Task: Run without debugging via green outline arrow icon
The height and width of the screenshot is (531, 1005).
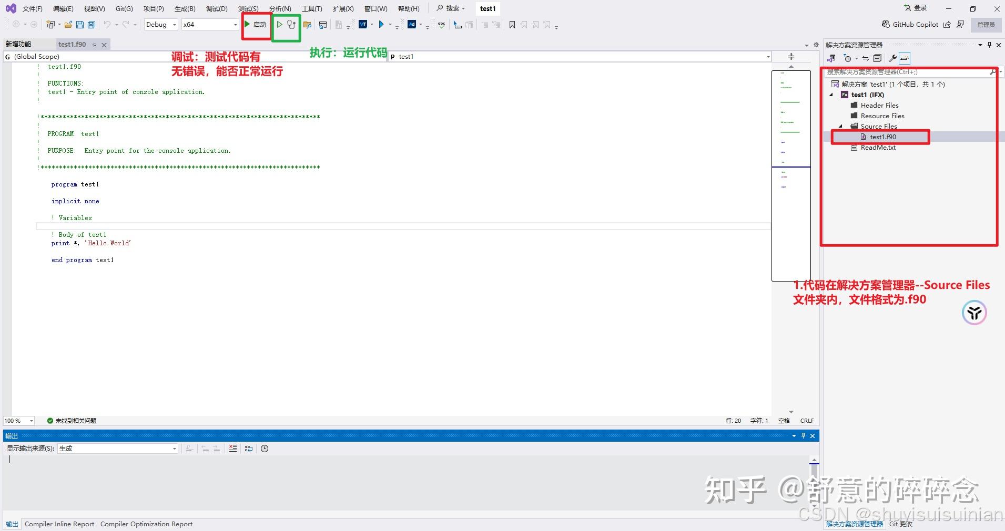Action: pyautogui.click(x=280, y=24)
